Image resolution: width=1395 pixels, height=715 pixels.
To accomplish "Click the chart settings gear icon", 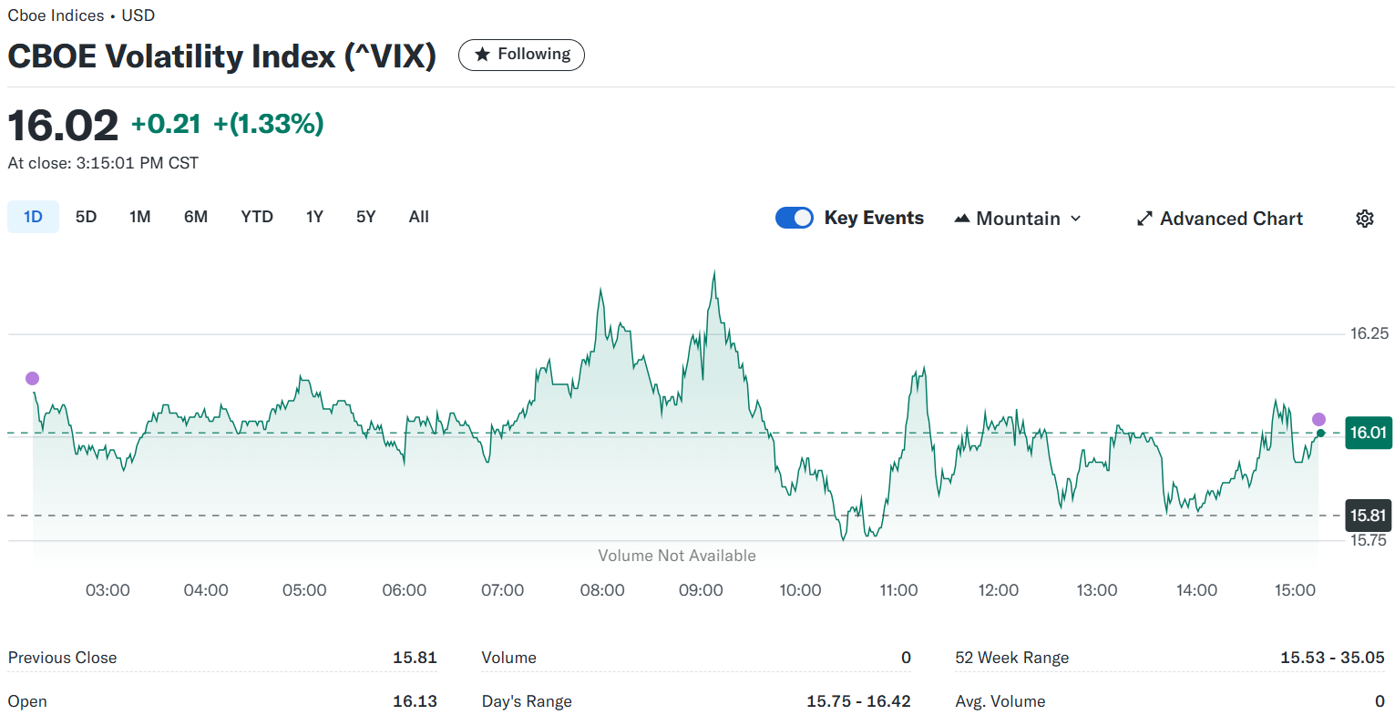I will coord(1364,219).
